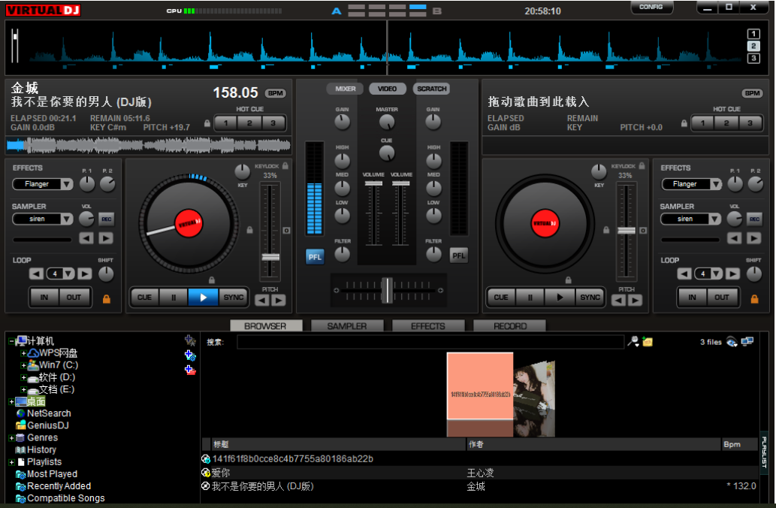Image resolution: width=776 pixels, height=508 pixels.
Task: Click the REC button in left sampler
Action: [106, 219]
